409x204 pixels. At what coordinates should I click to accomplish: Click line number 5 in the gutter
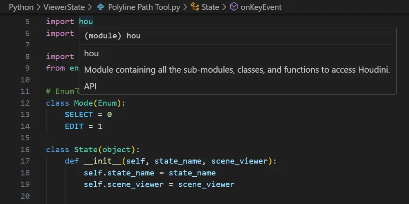click(x=27, y=22)
